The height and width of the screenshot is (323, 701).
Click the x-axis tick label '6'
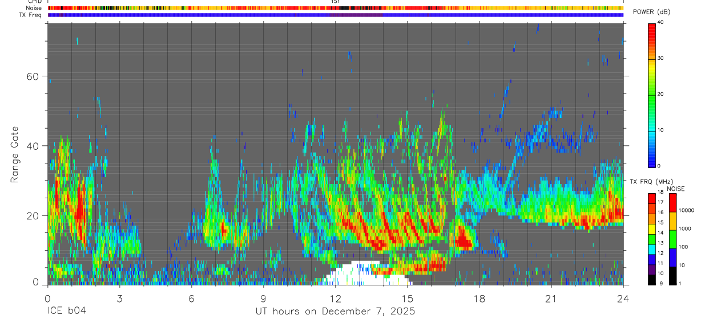[x=191, y=299]
